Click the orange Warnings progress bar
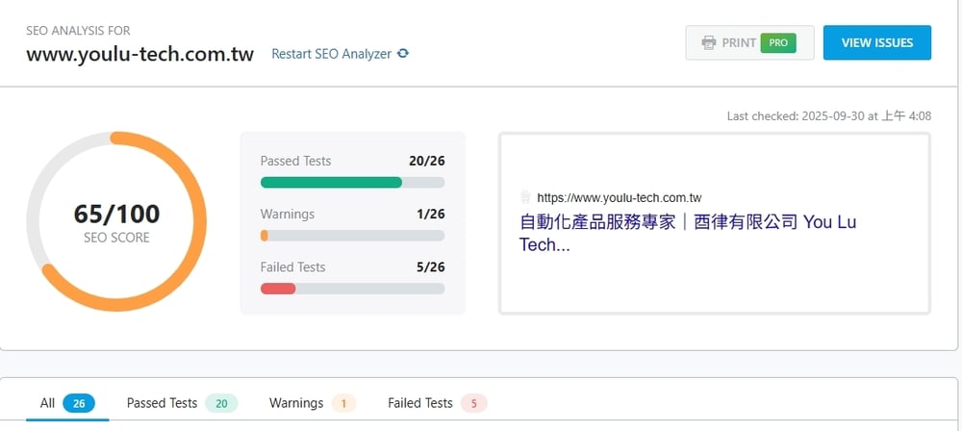 (265, 236)
